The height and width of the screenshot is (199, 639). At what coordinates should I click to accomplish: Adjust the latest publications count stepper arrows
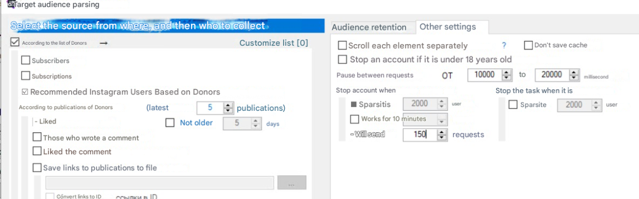228,108
